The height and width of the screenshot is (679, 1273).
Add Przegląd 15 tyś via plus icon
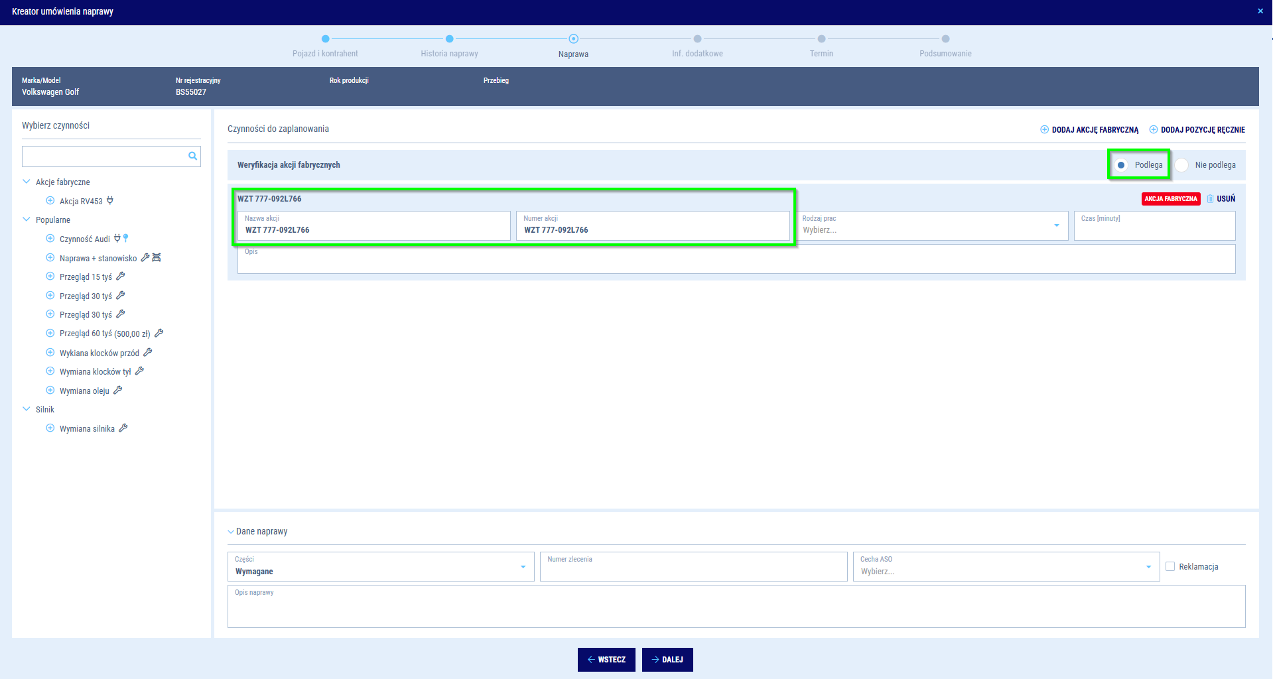pos(50,277)
